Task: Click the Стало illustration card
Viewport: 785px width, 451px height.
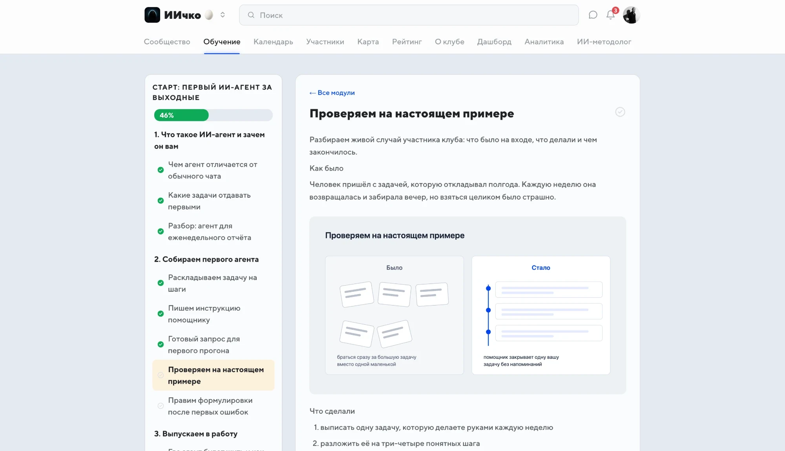Action: tap(541, 315)
